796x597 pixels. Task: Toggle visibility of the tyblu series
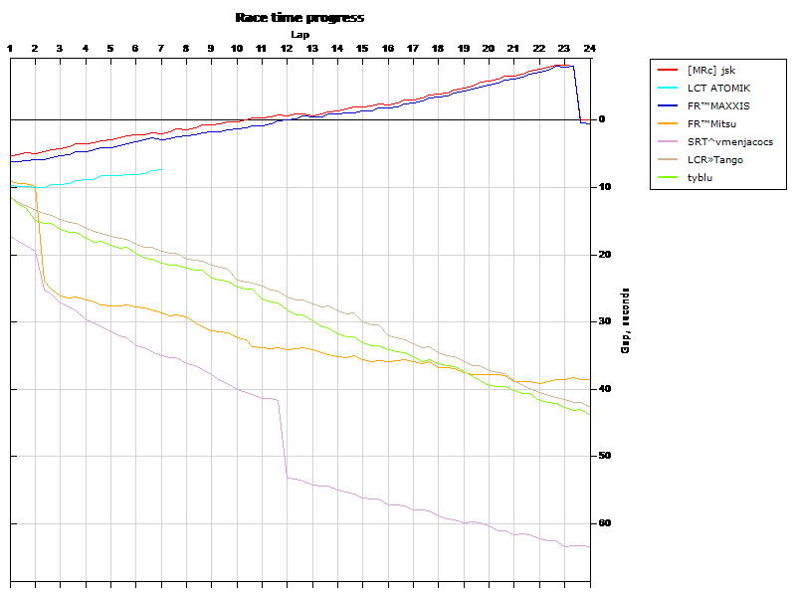point(698,177)
